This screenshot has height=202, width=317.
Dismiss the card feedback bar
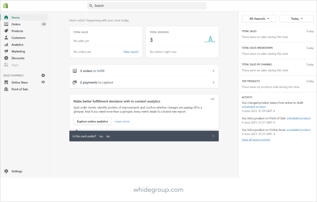click(x=213, y=136)
